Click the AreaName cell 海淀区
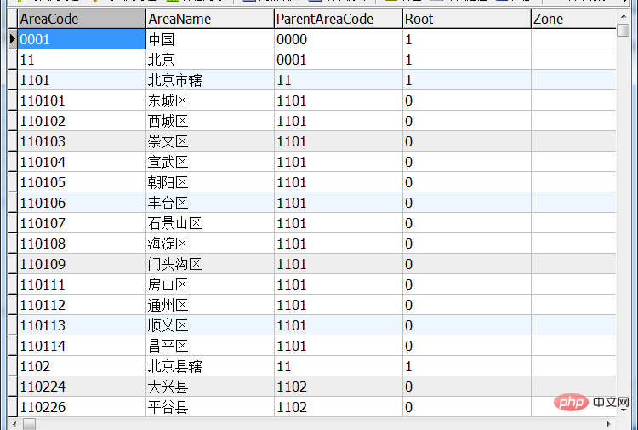638x430 pixels. pyautogui.click(x=210, y=244)
